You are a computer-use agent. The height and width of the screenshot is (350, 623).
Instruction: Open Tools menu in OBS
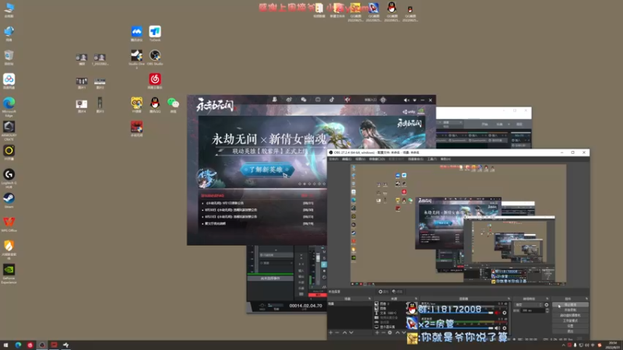(x=432, y=159)
